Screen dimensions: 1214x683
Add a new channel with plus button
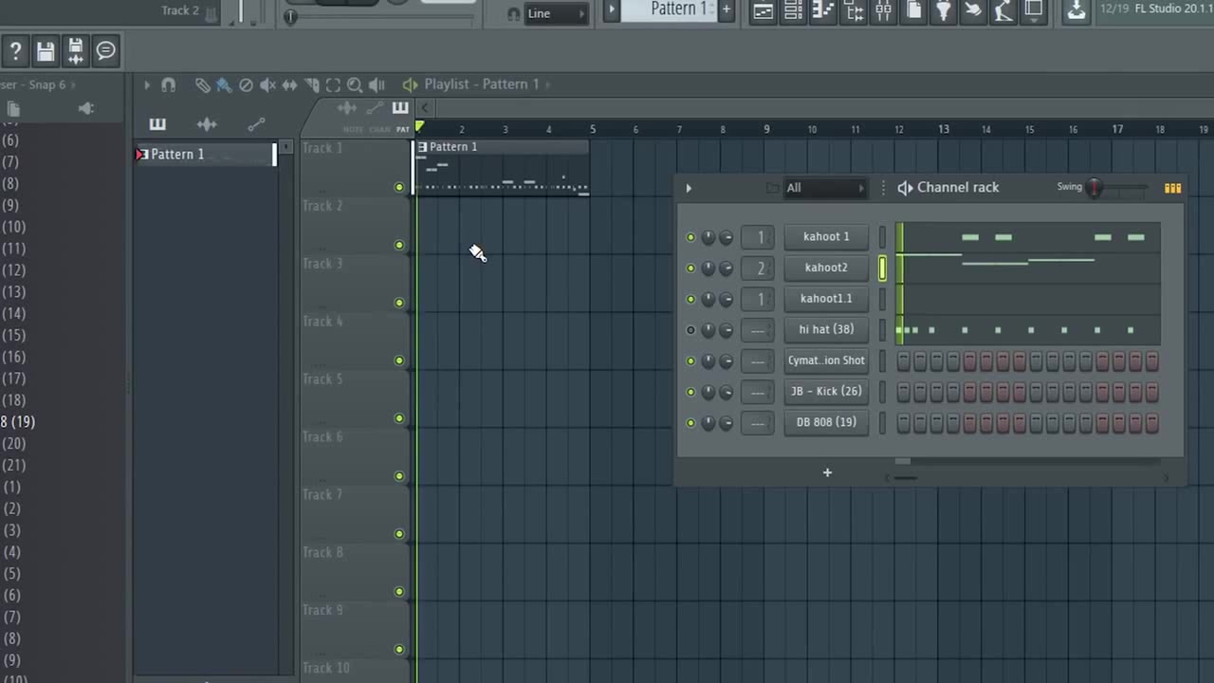coord(827,472)
